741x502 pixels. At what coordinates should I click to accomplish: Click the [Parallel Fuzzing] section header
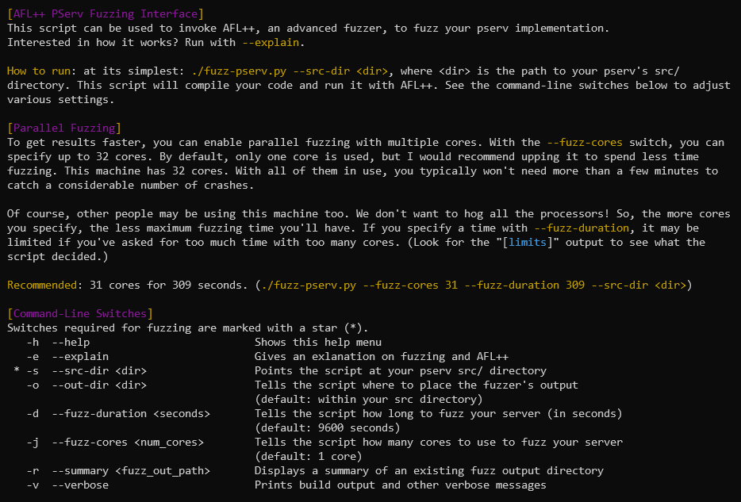(64, 128)
